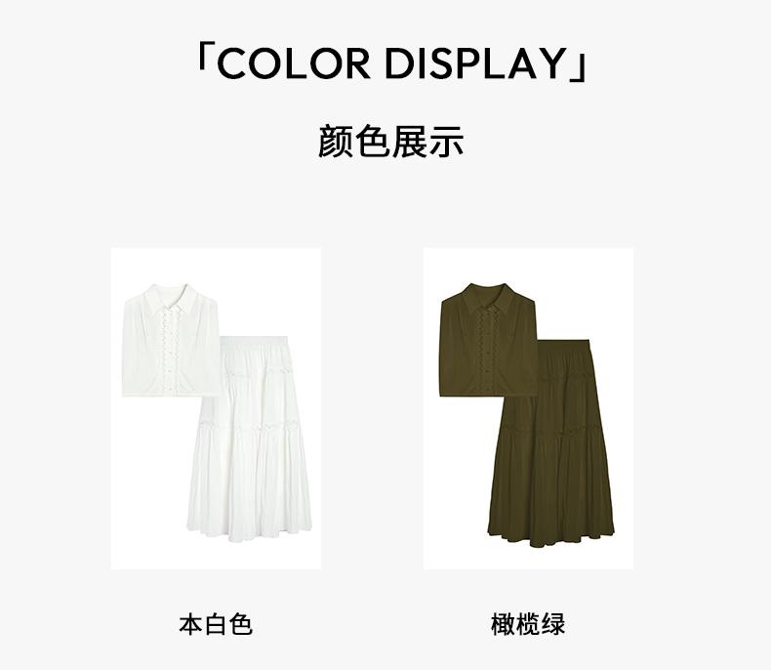Click the bottom hem of green skirt

(x=550, y=537)
